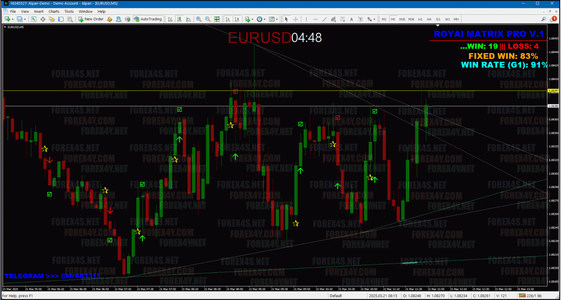The height and width of the screenshot is (300, 561).
Task: Switch chart to candlestick display
Action: click(179, 19)
